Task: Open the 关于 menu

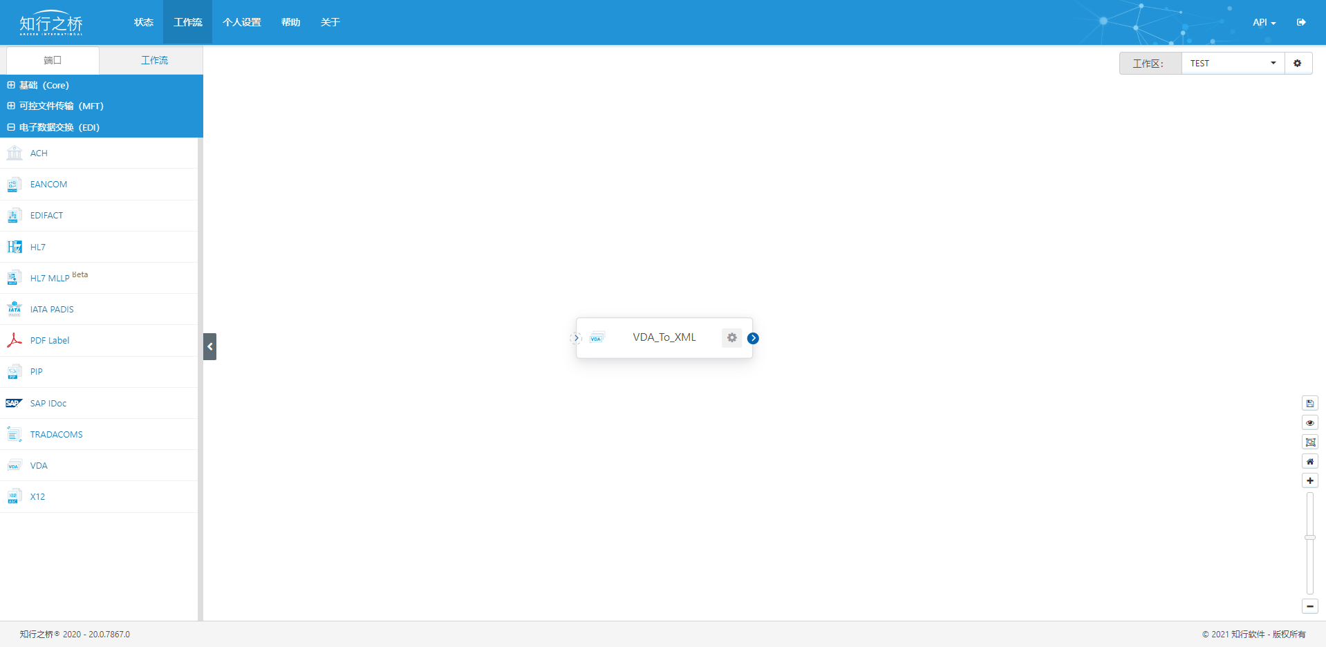Action: pos(330,22)
